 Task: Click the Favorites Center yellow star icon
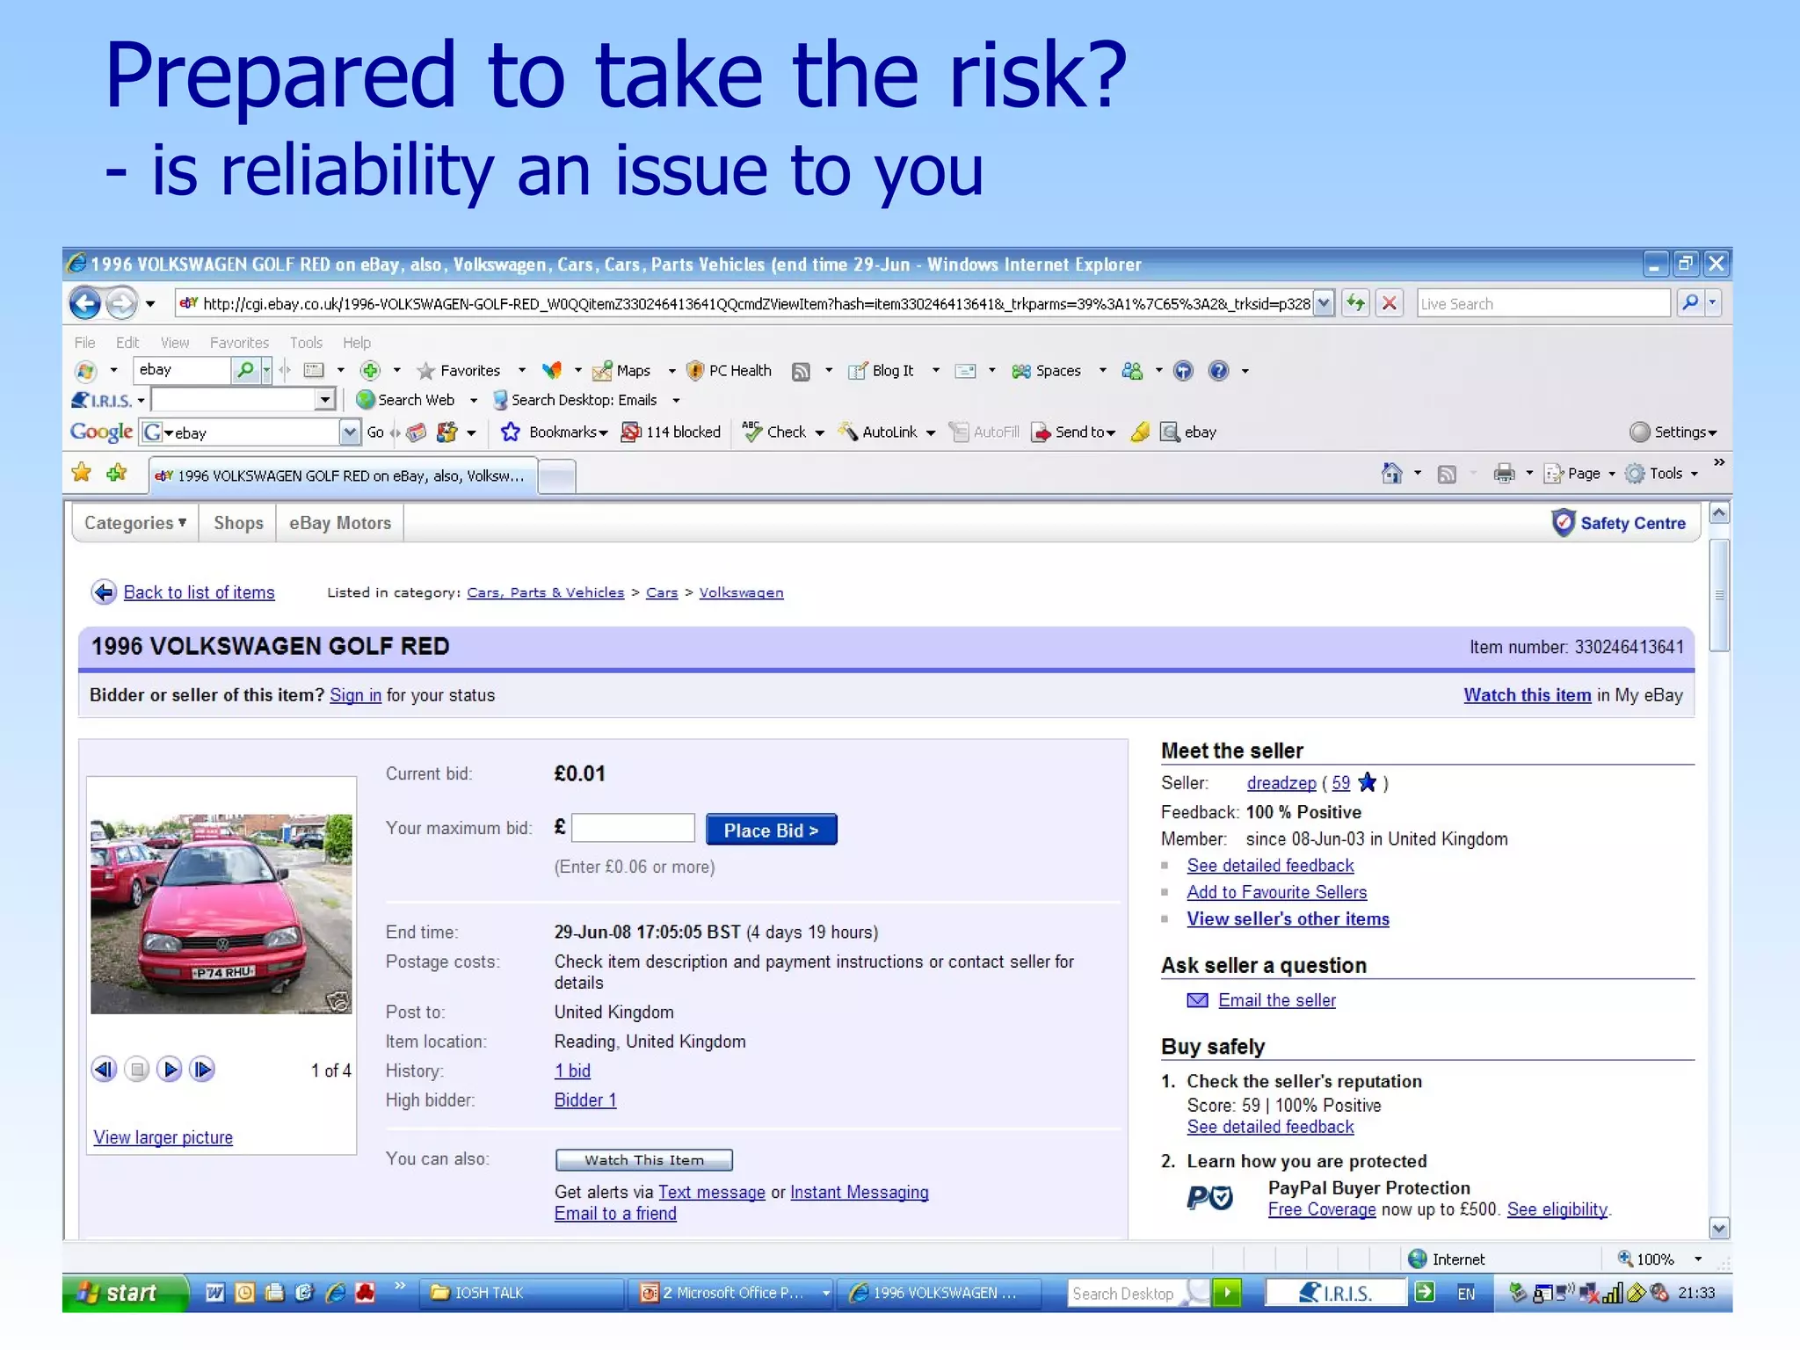click(x=81, y=473)
